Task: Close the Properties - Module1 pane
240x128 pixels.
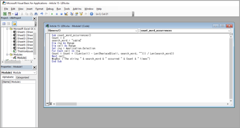Action: (x=34, y=67)
